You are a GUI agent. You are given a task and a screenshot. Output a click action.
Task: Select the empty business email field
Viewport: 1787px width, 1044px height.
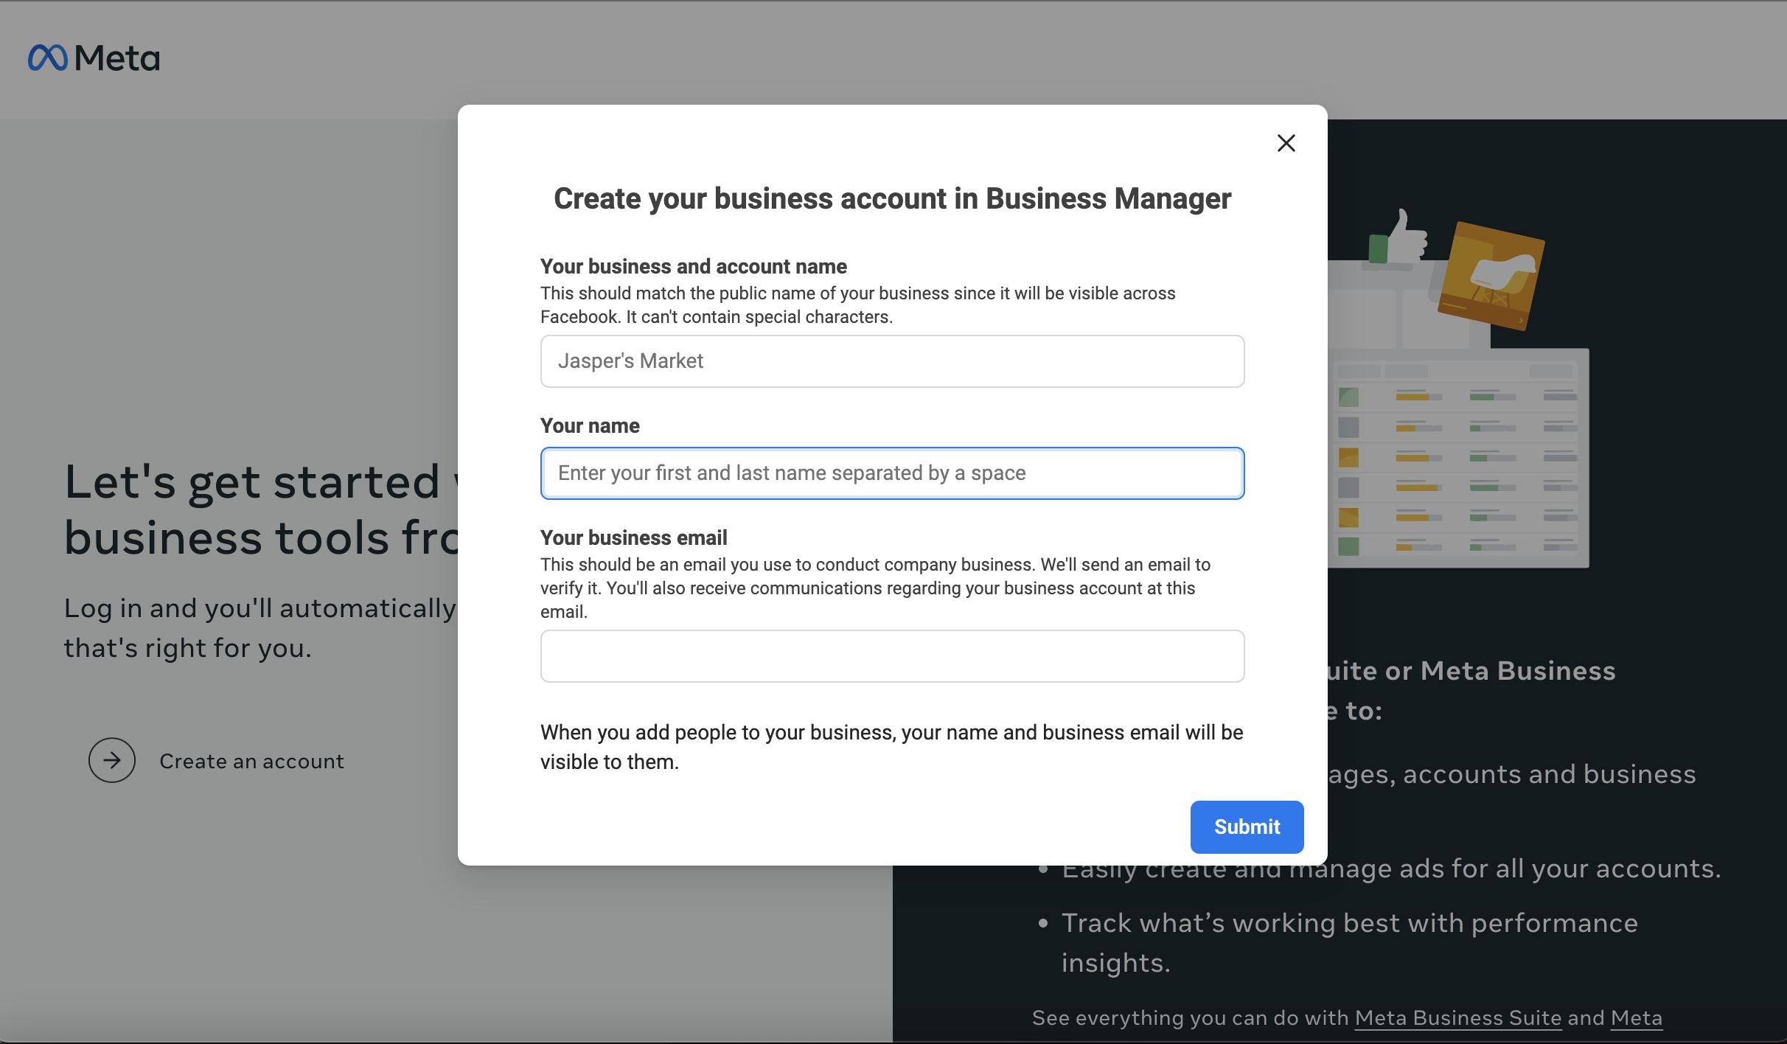pyautogui.click(x=892, y=656)
